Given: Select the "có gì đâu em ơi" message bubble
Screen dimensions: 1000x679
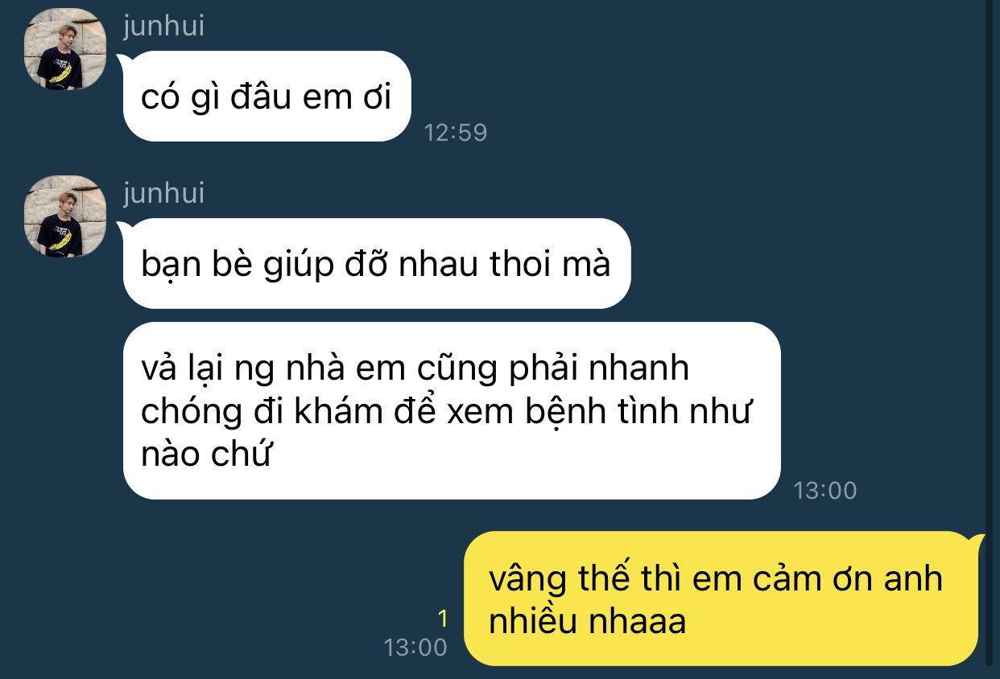Looking at the screenshot, I should (x=266, y=97).
